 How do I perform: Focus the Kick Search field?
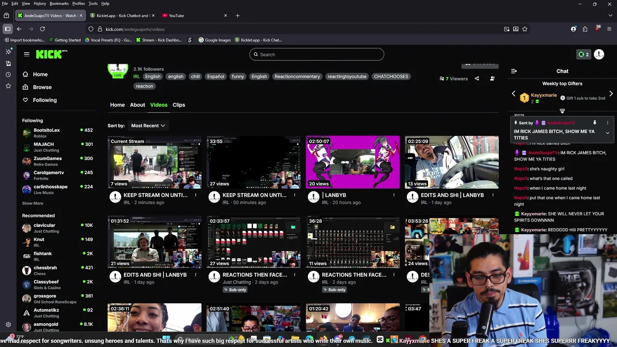click(317, 54)
